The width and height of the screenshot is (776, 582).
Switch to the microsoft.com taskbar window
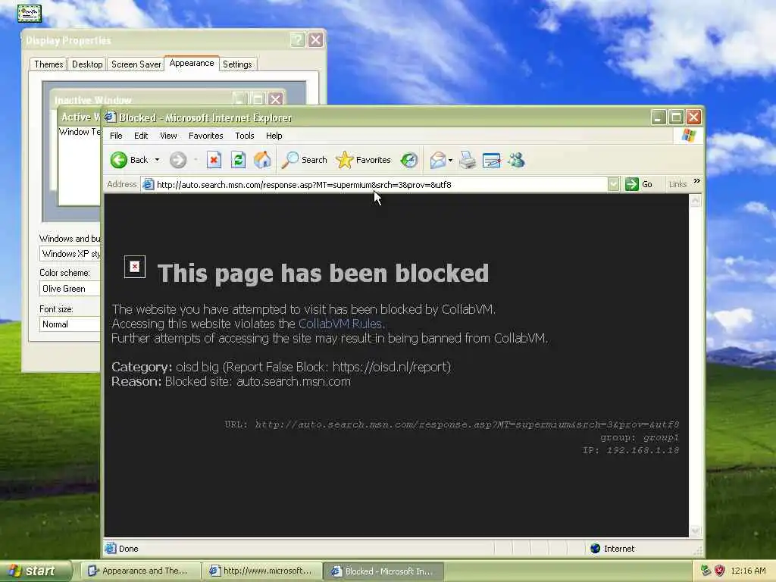[261, 571]
